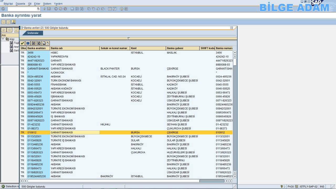The width and height of the screenshot is (336, 189).
Task: Close the Banka verileri popup window
Action: point(232,28)
